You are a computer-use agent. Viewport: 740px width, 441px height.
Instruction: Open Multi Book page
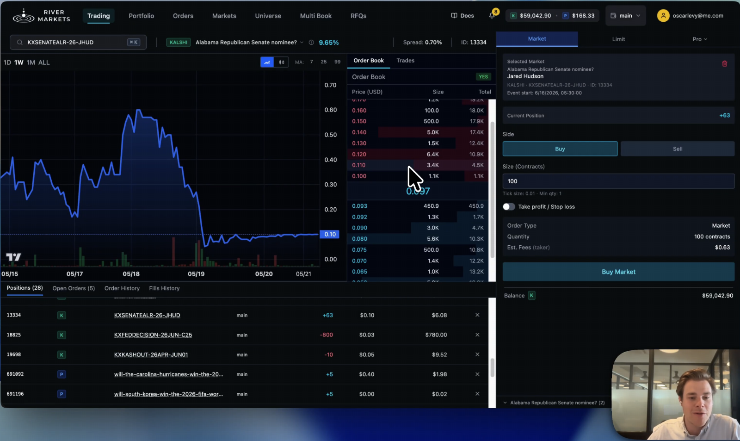pyautogui.click(x=316, y=16)
